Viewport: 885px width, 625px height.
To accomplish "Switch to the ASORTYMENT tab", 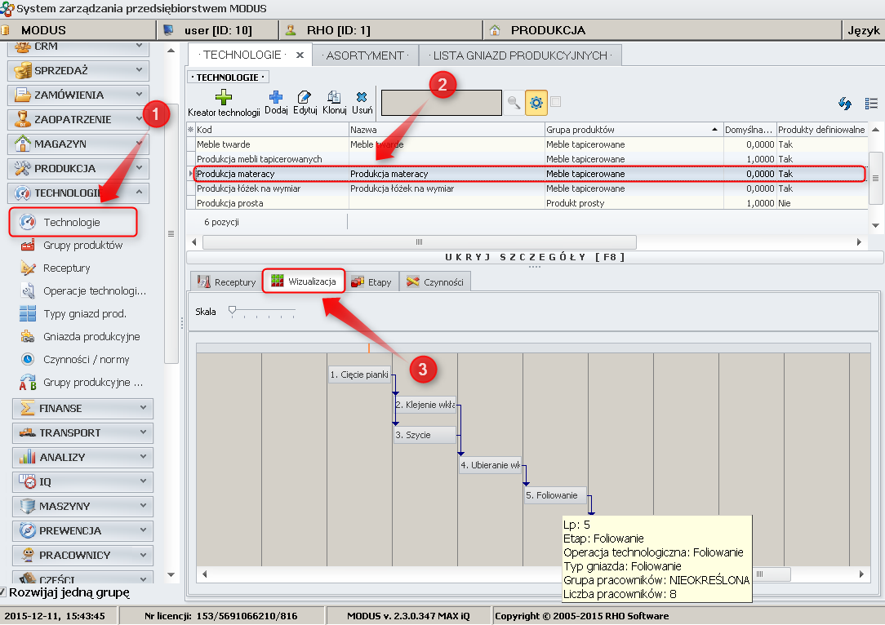I will coord(363,55).
